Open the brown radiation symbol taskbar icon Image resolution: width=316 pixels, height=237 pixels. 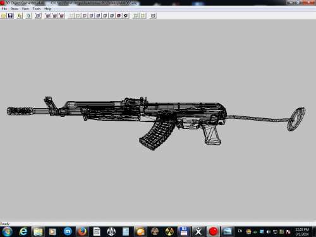tap(155, 232)
